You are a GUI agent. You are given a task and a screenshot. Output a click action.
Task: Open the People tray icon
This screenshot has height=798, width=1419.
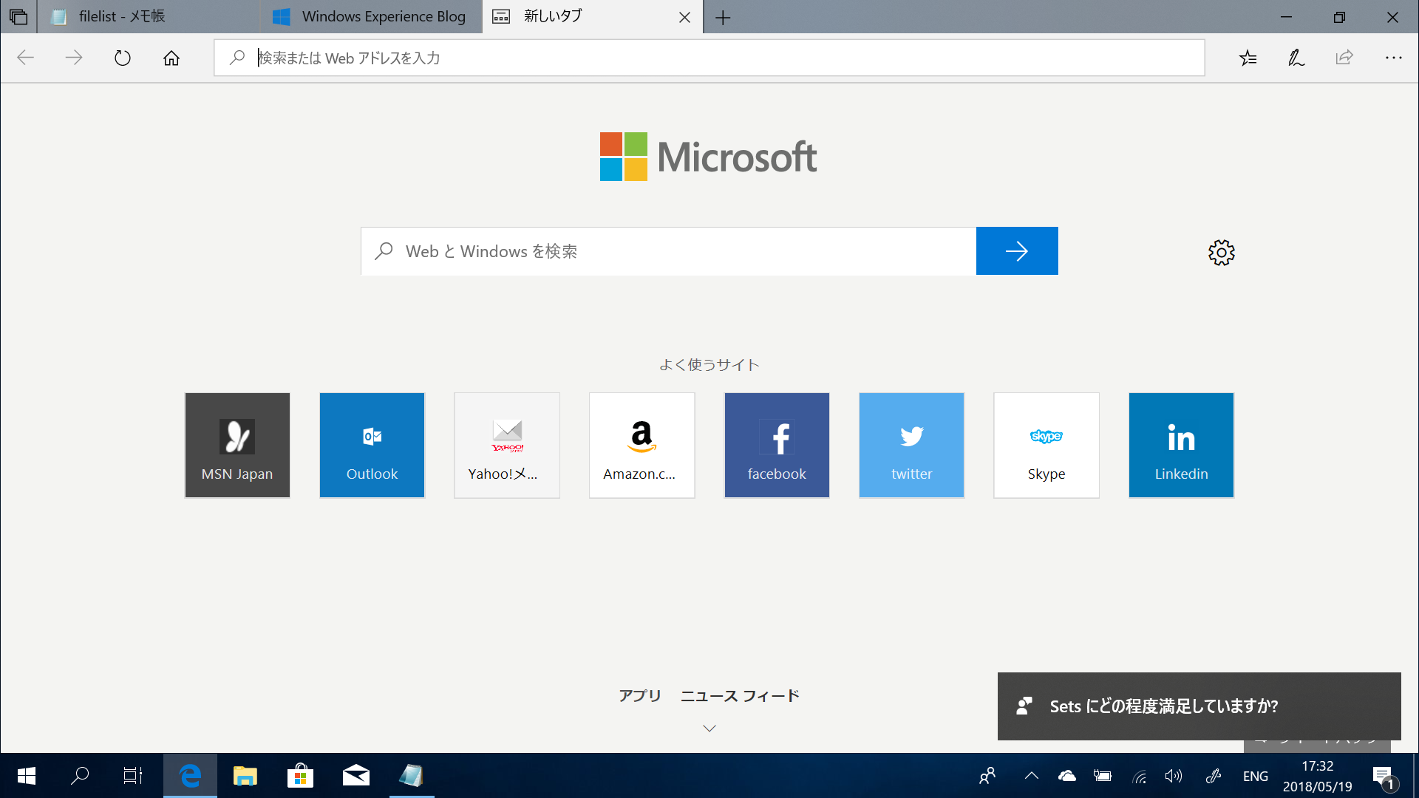pos(987,776)
